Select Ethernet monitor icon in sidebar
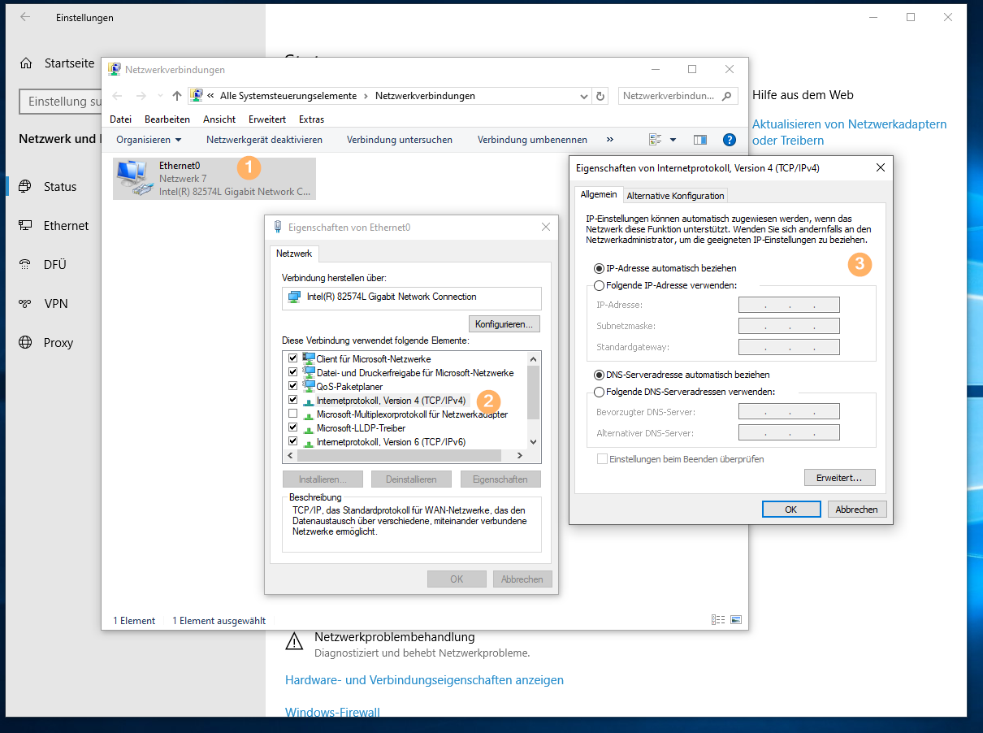The image size is (983, 733). (26, 226)
